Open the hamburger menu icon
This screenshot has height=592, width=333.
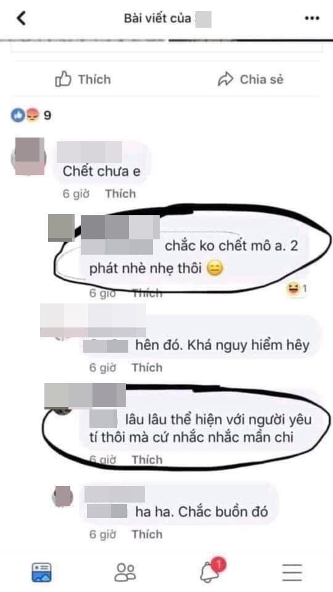[292, 572]
